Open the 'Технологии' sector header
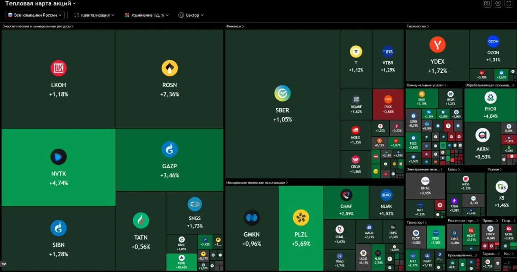Viewport: 517px width, 272px height. coord(418,26)
